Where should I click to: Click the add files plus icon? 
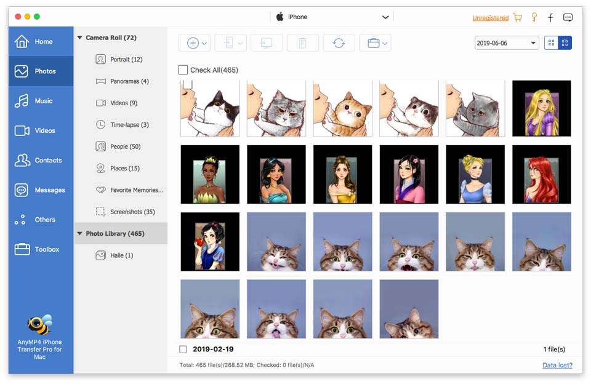tap(193, 43)
